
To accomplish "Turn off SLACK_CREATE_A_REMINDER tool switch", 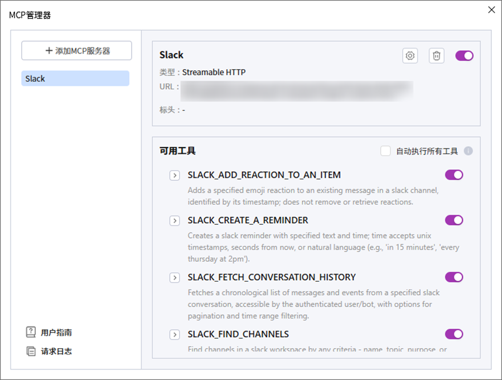I will tap(454, 220).
